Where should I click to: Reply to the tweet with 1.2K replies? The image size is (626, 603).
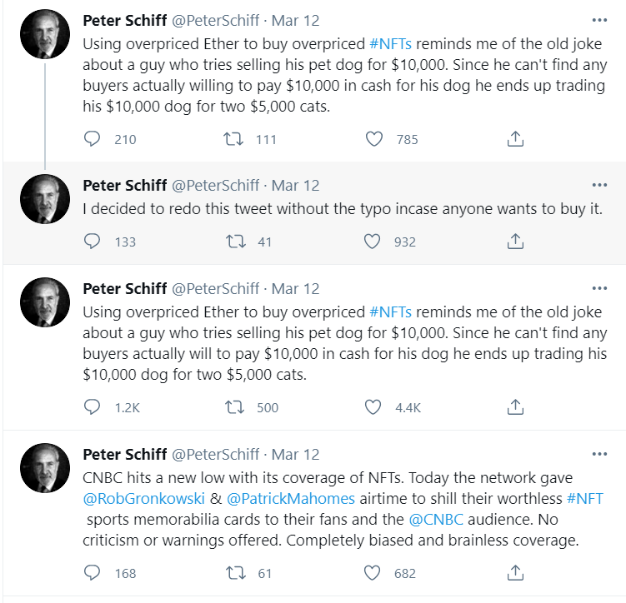[92, 407]
